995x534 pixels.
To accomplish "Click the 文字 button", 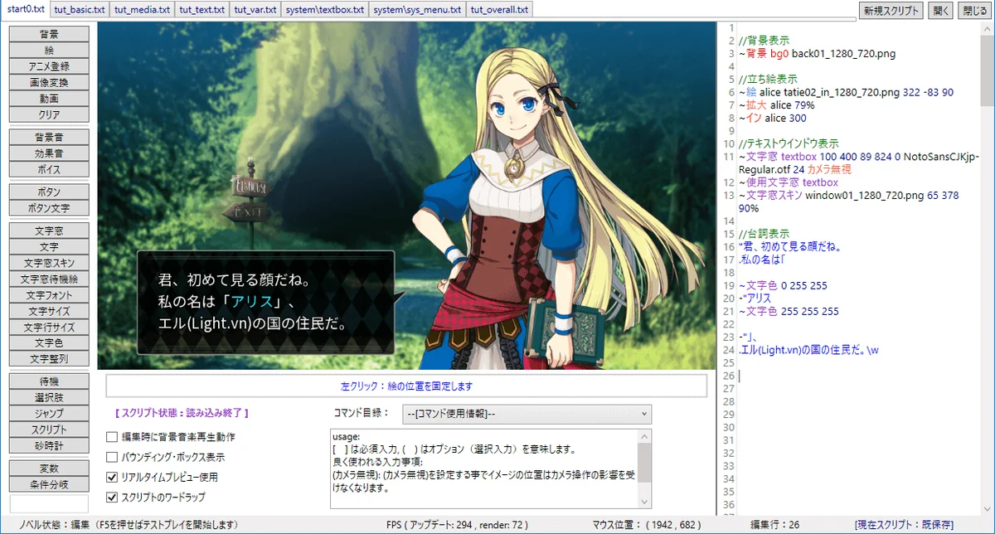I will [x=49, y=247].
